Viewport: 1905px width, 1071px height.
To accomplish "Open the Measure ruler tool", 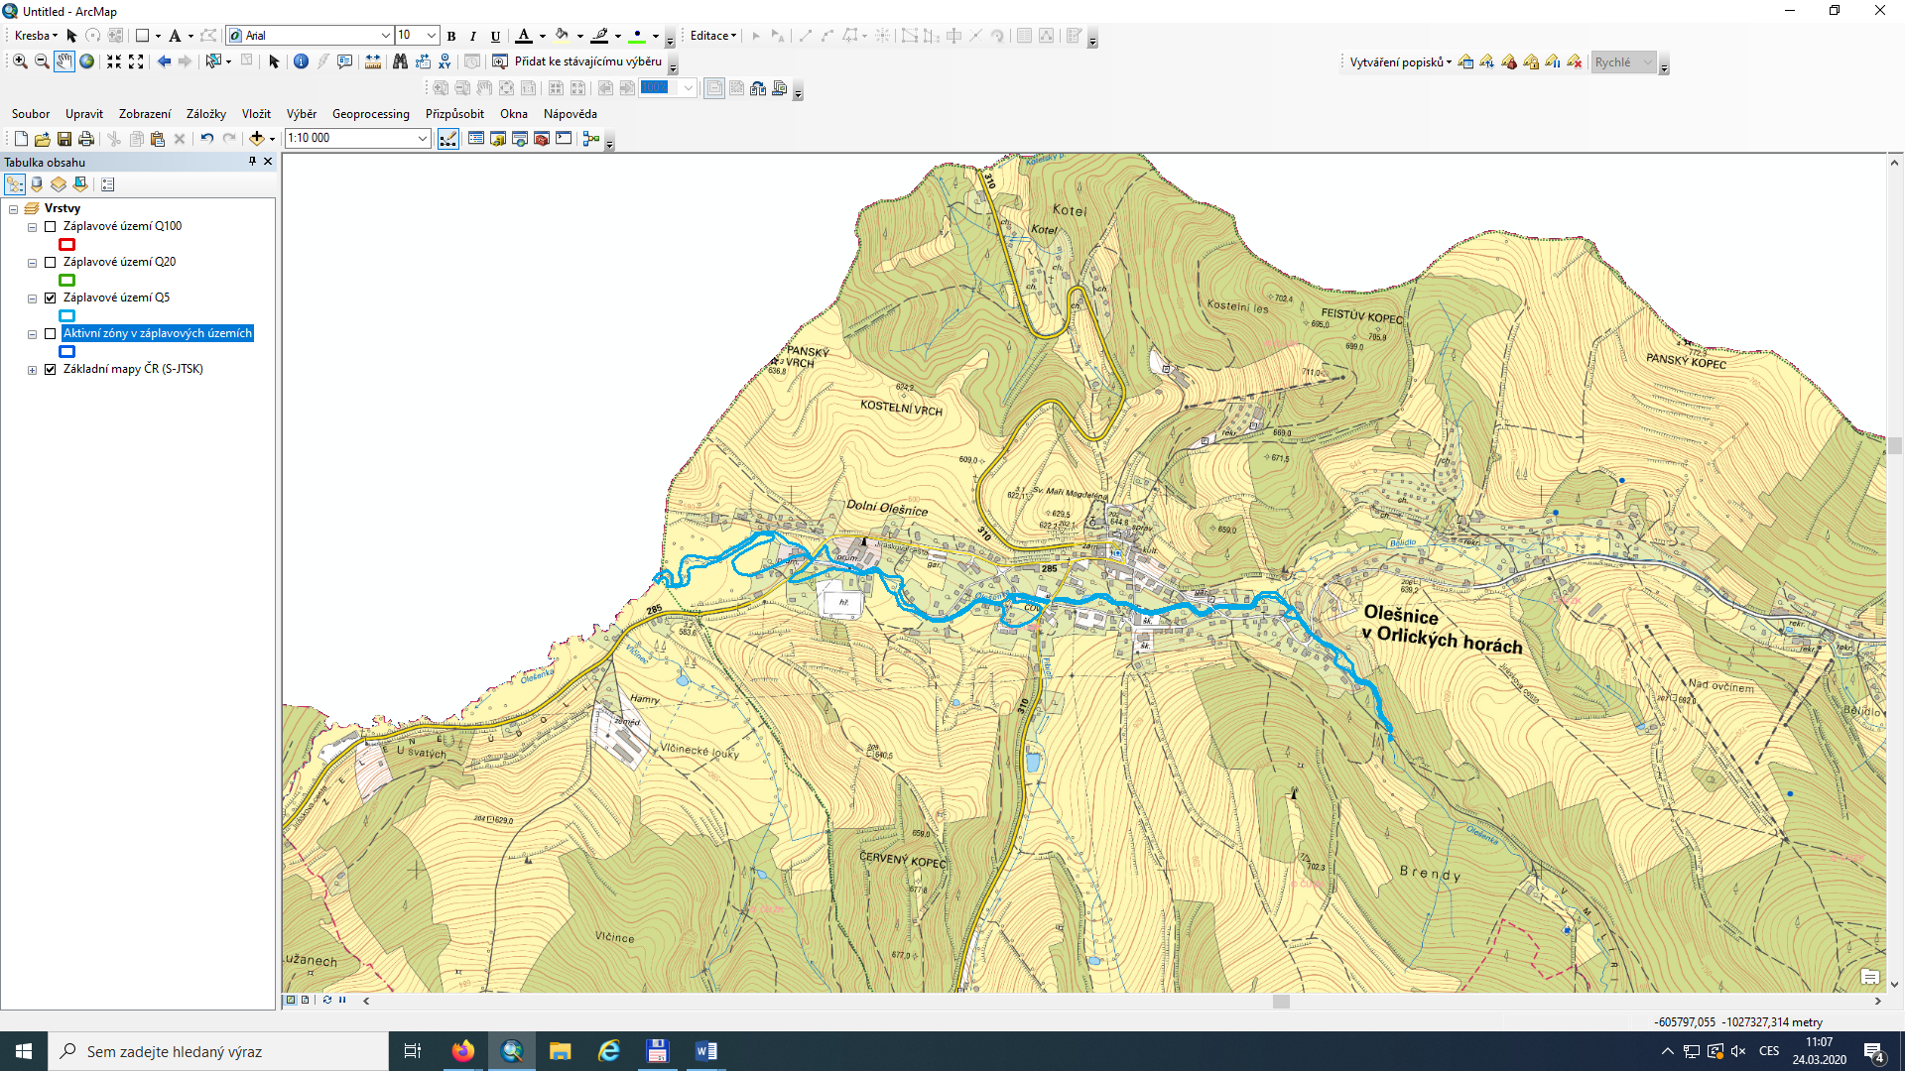I will 373,61.
